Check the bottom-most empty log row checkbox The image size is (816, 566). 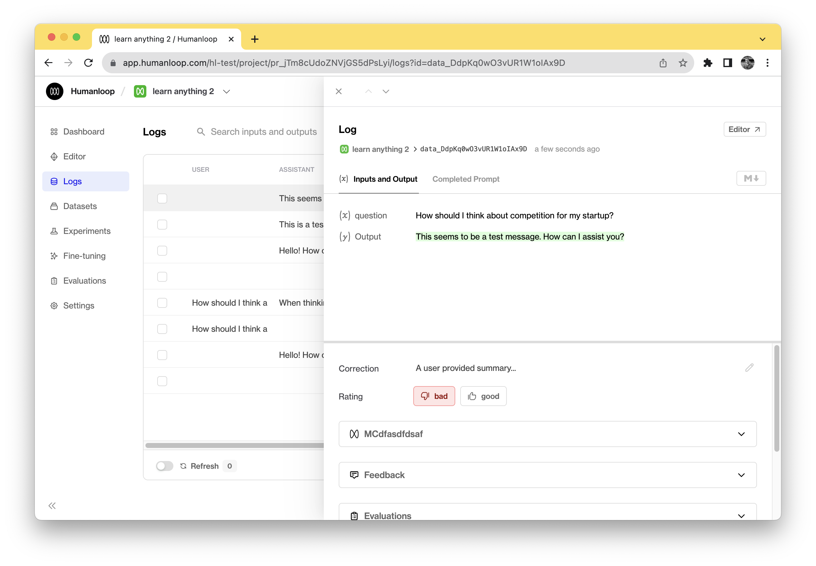click(x=162, y=381)
